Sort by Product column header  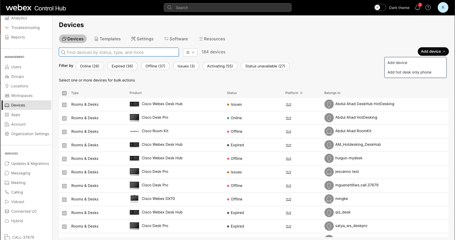[x=135, y=93]
